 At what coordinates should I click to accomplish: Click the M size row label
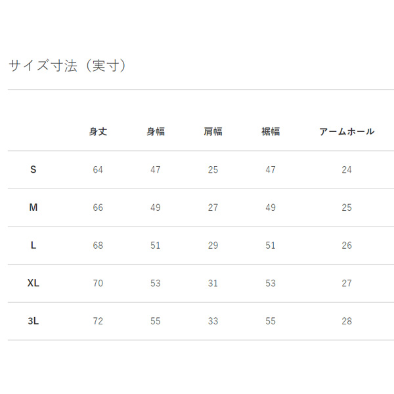pos(33,208)
